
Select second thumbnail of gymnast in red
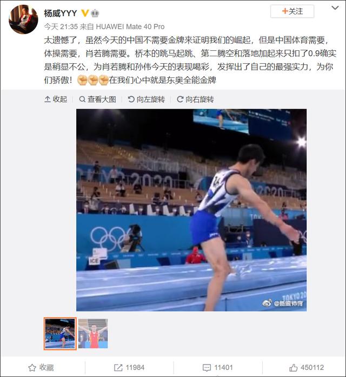pos(93,334)
